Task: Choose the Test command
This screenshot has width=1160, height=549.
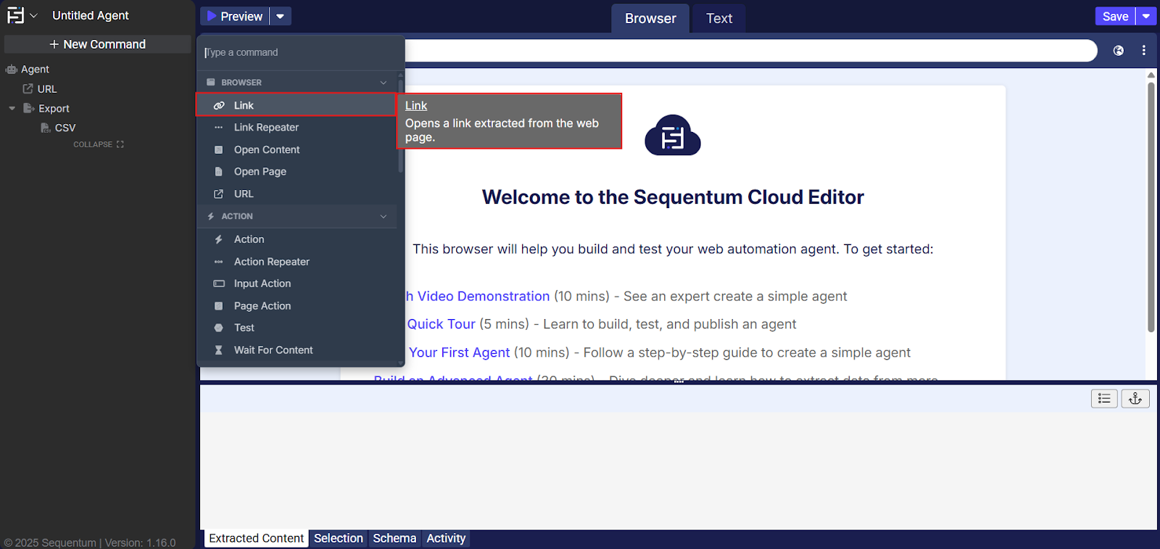Action: [x=297, y=328]
